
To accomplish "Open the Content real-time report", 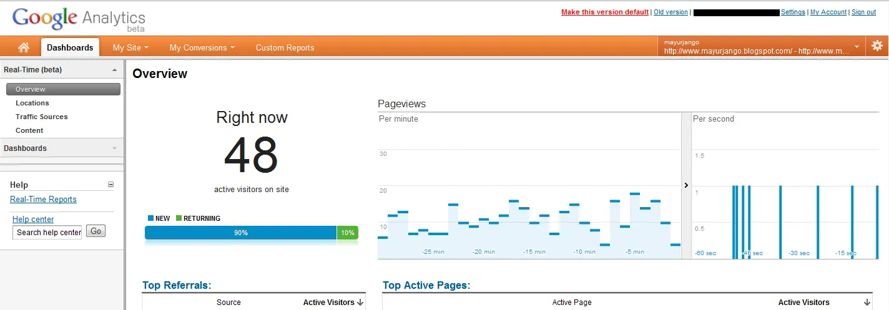I will point(29,130).
